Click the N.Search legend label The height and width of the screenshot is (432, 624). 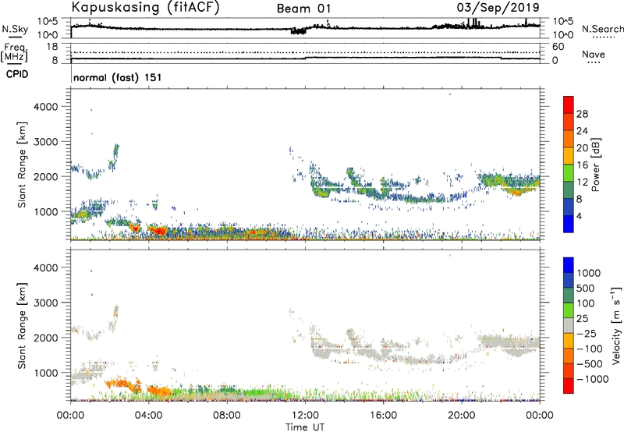(x=603, y=29)
